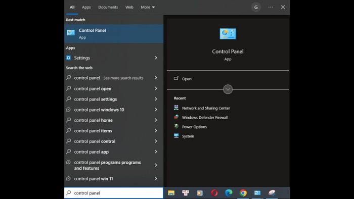Screen dimensions: 354x199
Task: Click 'See more search results' text
Action: [x=123, y=78]
